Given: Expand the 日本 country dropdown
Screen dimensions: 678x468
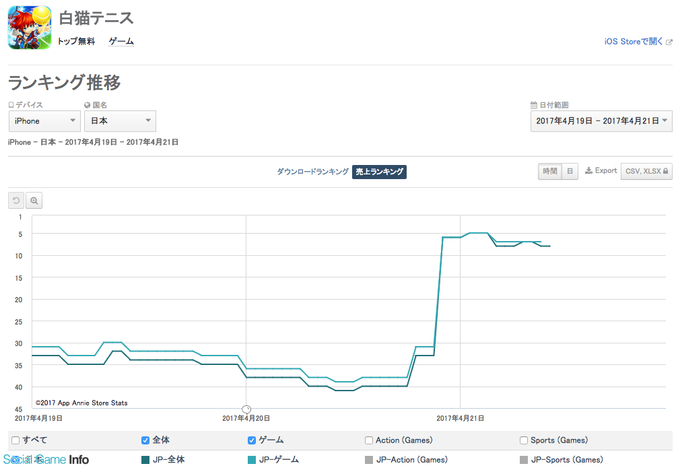Looking at the screenshot, I should pyautogui.click(x=121, y=121).
